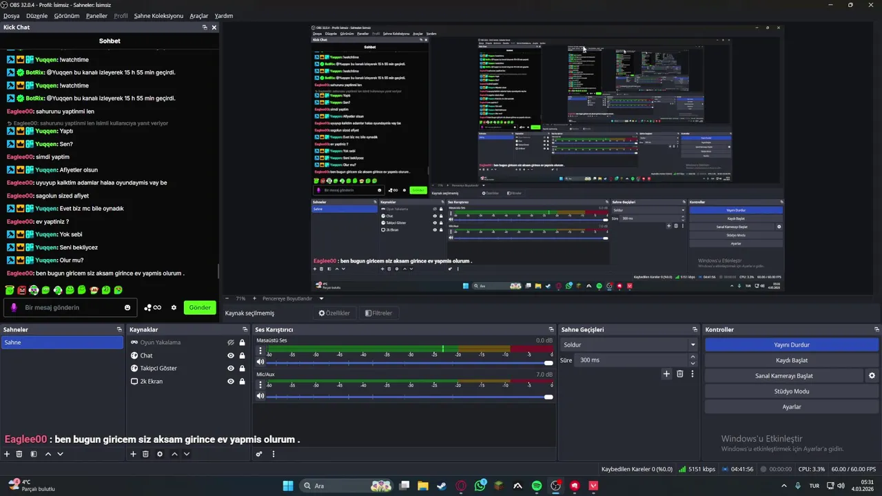Open preview scaling Pencereye Boyutlandır dropdown

coord(292,299)
